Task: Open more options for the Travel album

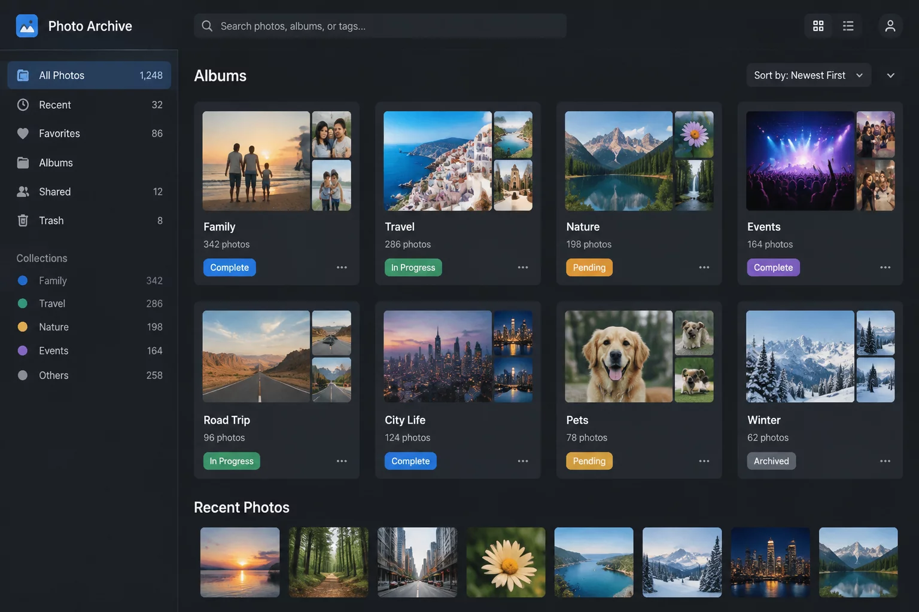Action: [x=523, y=267]
